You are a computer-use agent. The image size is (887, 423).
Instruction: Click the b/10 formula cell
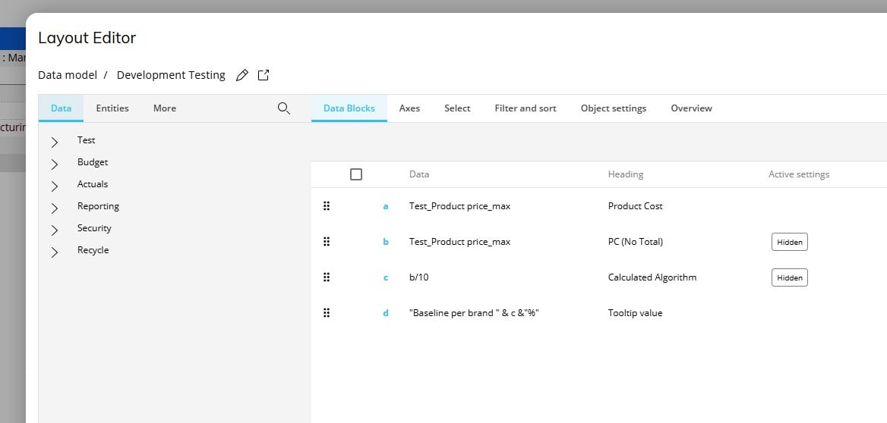pos(419,277)
